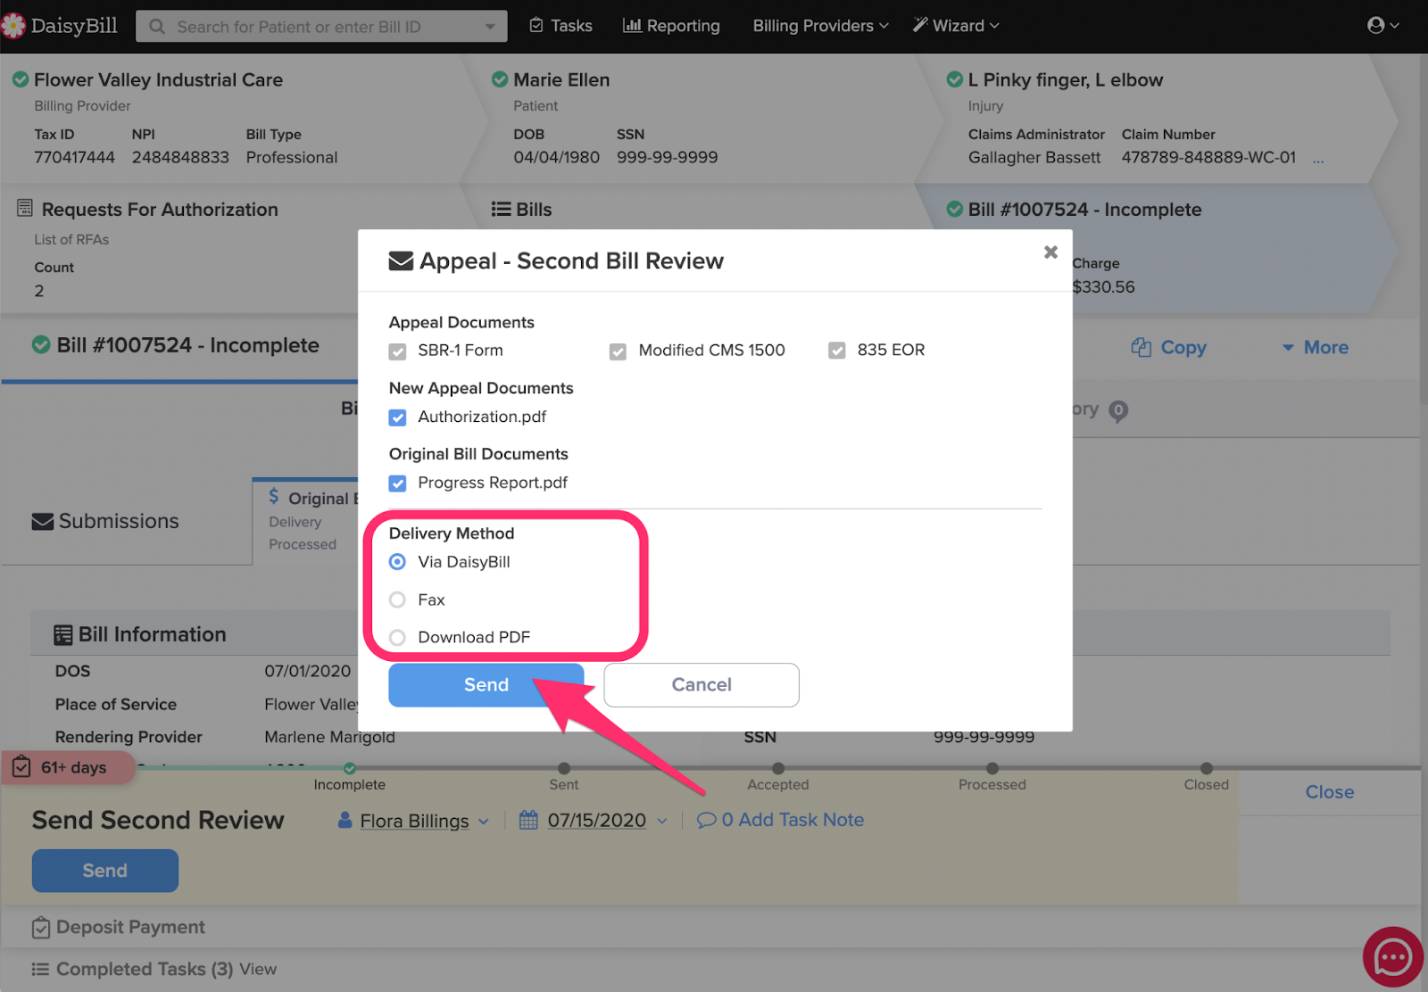Open the Flora Billings assignee dropdown
1428x992 pixels.
tap(483, 821)
